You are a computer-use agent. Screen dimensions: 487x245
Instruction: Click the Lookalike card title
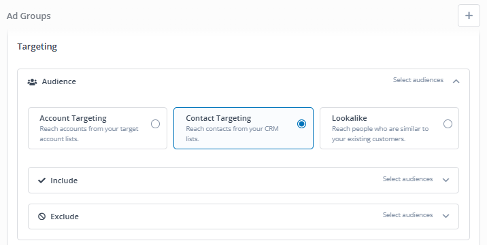tap(349, 118)
